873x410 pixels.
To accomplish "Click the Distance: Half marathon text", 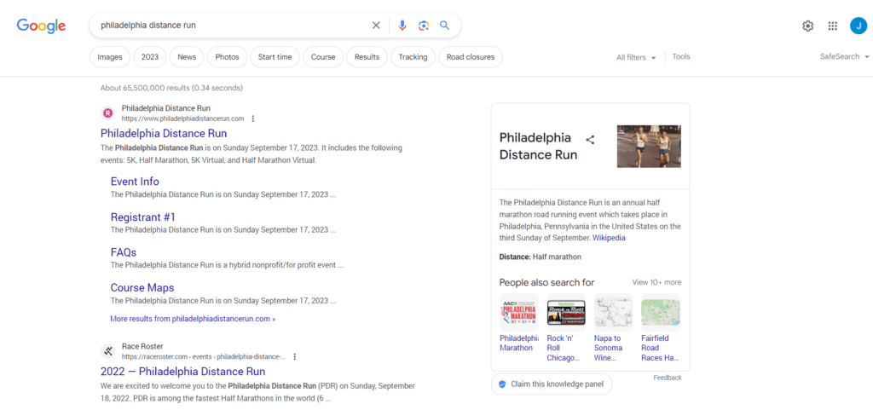I will (540, 257).
